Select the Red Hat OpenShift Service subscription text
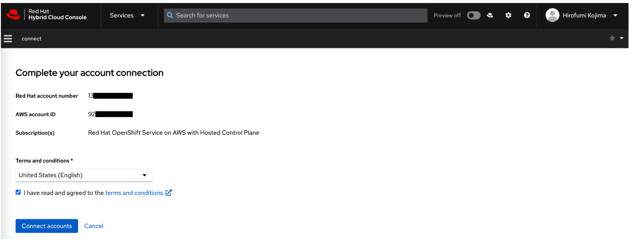633x241 pixels. pyautogui.click(x=174, y=133)
